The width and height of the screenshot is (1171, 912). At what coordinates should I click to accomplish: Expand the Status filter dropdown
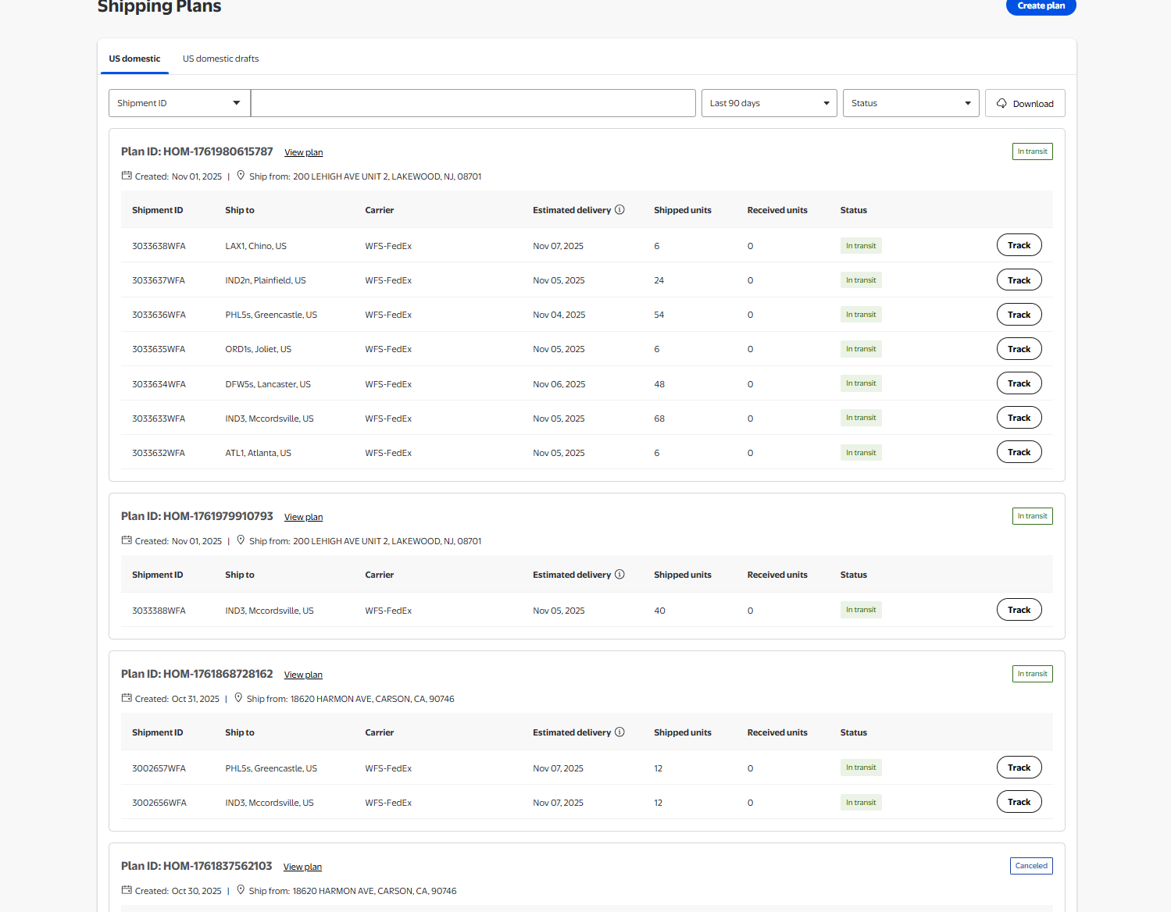[x=911, y=103]
